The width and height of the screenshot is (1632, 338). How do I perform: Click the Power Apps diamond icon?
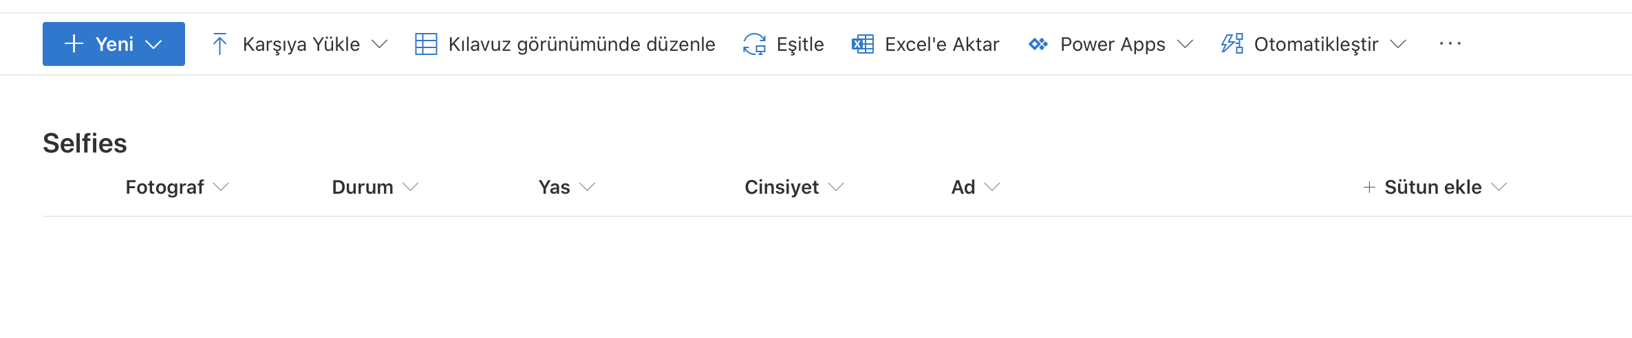1038,44
